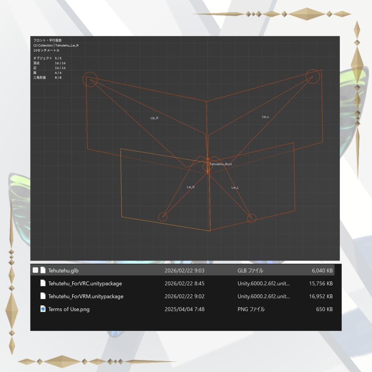Select the Terms of Use.png image icon
Viewport: 372px width, 372px height.
pos(43,309)
